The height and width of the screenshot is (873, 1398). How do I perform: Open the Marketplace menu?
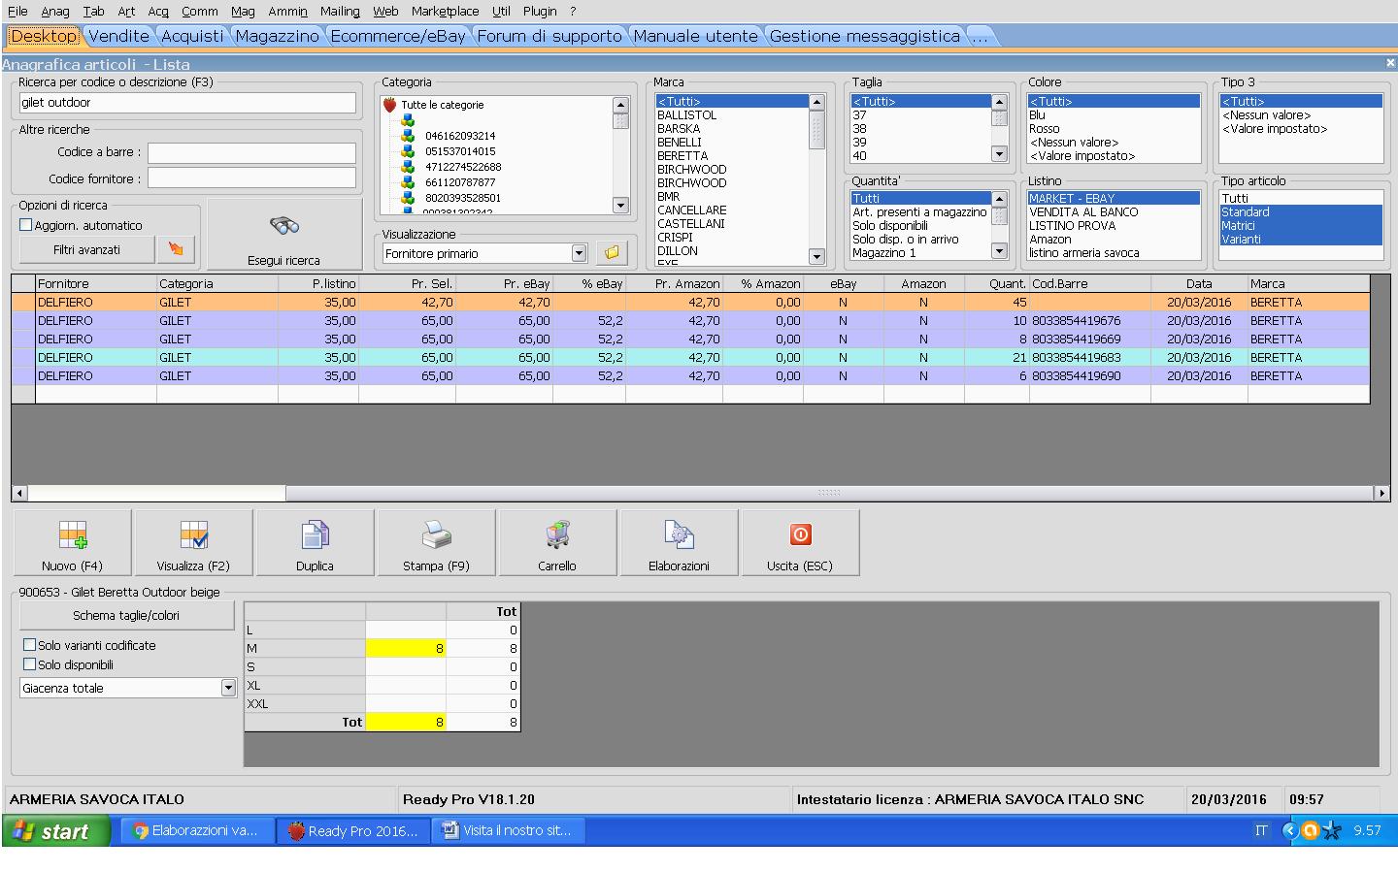coord(445,11)
